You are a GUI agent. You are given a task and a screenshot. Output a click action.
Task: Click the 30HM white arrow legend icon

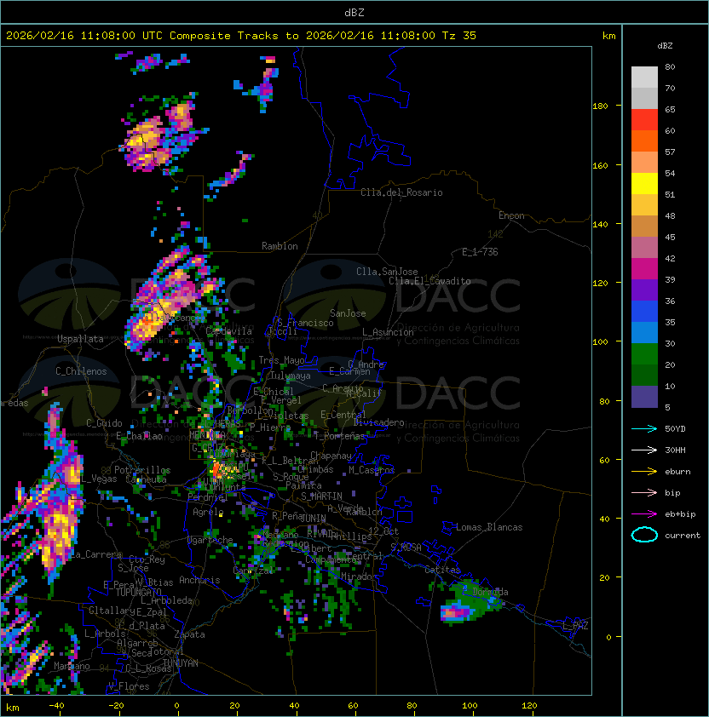click(644, 450)
